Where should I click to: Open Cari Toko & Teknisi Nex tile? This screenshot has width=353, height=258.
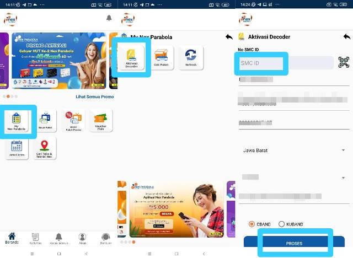click(45, 148)
